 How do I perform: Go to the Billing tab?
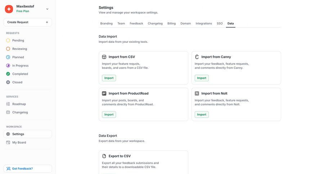coord(171,23)
